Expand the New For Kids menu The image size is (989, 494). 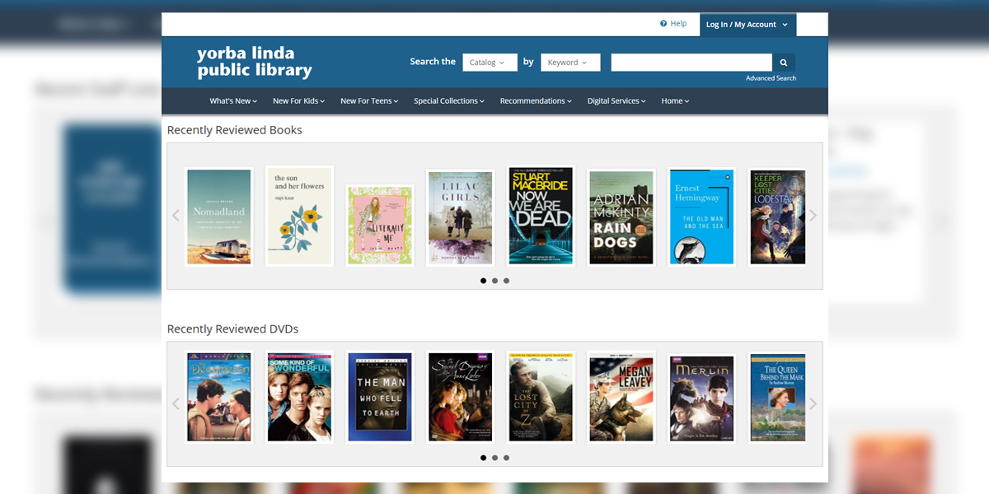[x=298, y=101]
